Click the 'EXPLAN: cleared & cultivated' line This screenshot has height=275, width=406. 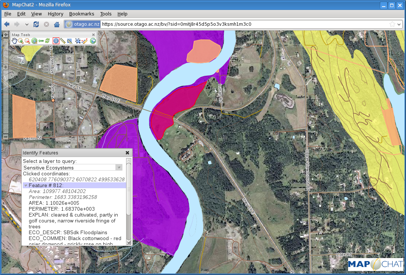click(x=73, y=221)
